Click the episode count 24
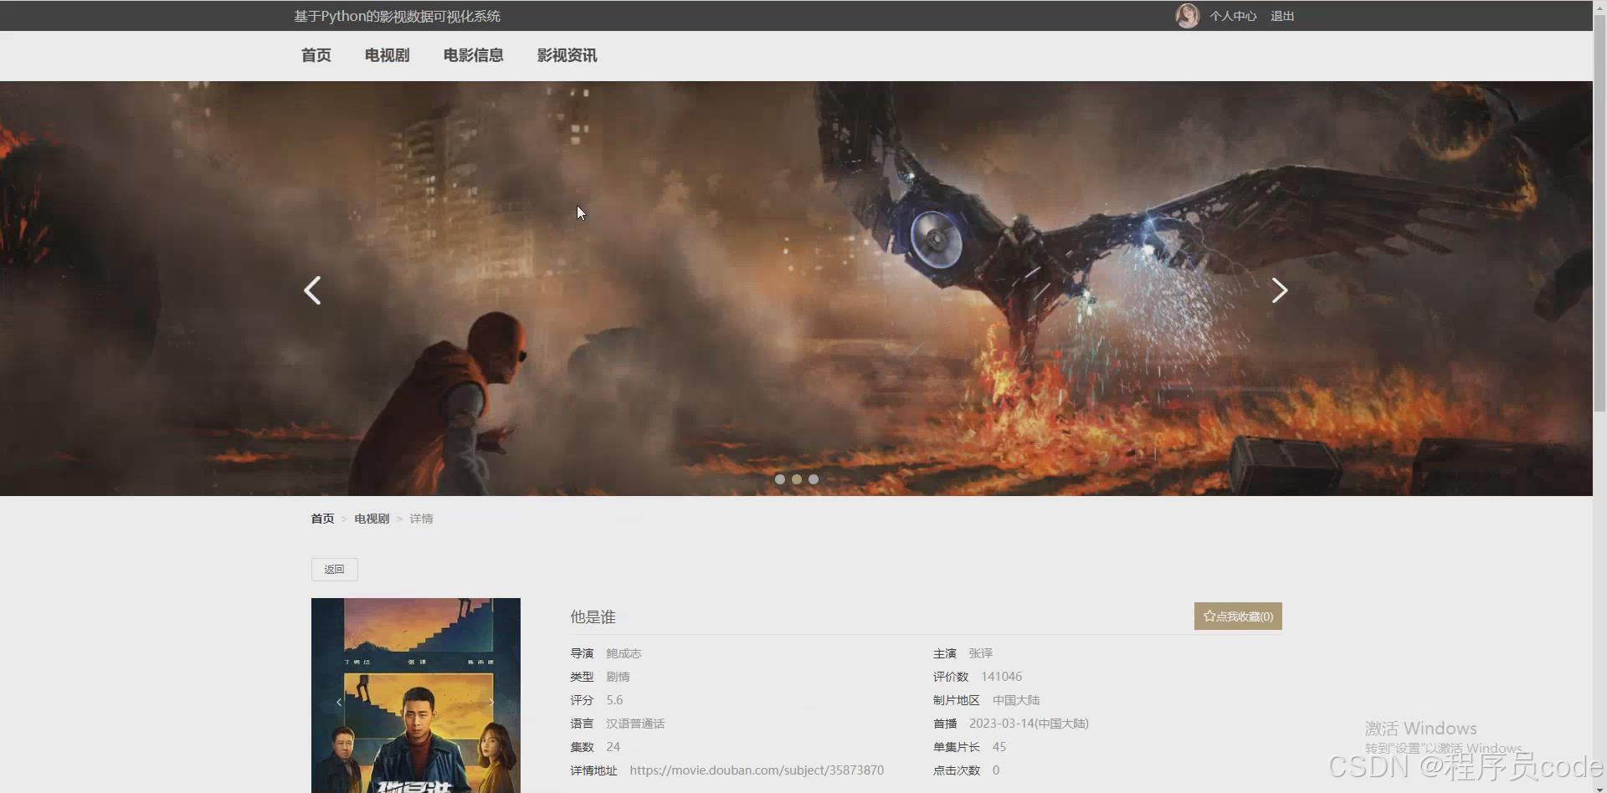1607x793 pixels. (614, 747)
